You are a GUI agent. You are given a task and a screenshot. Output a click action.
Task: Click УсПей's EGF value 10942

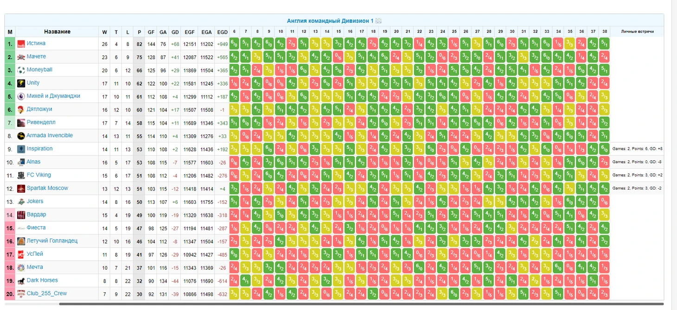tap(189, 254)
